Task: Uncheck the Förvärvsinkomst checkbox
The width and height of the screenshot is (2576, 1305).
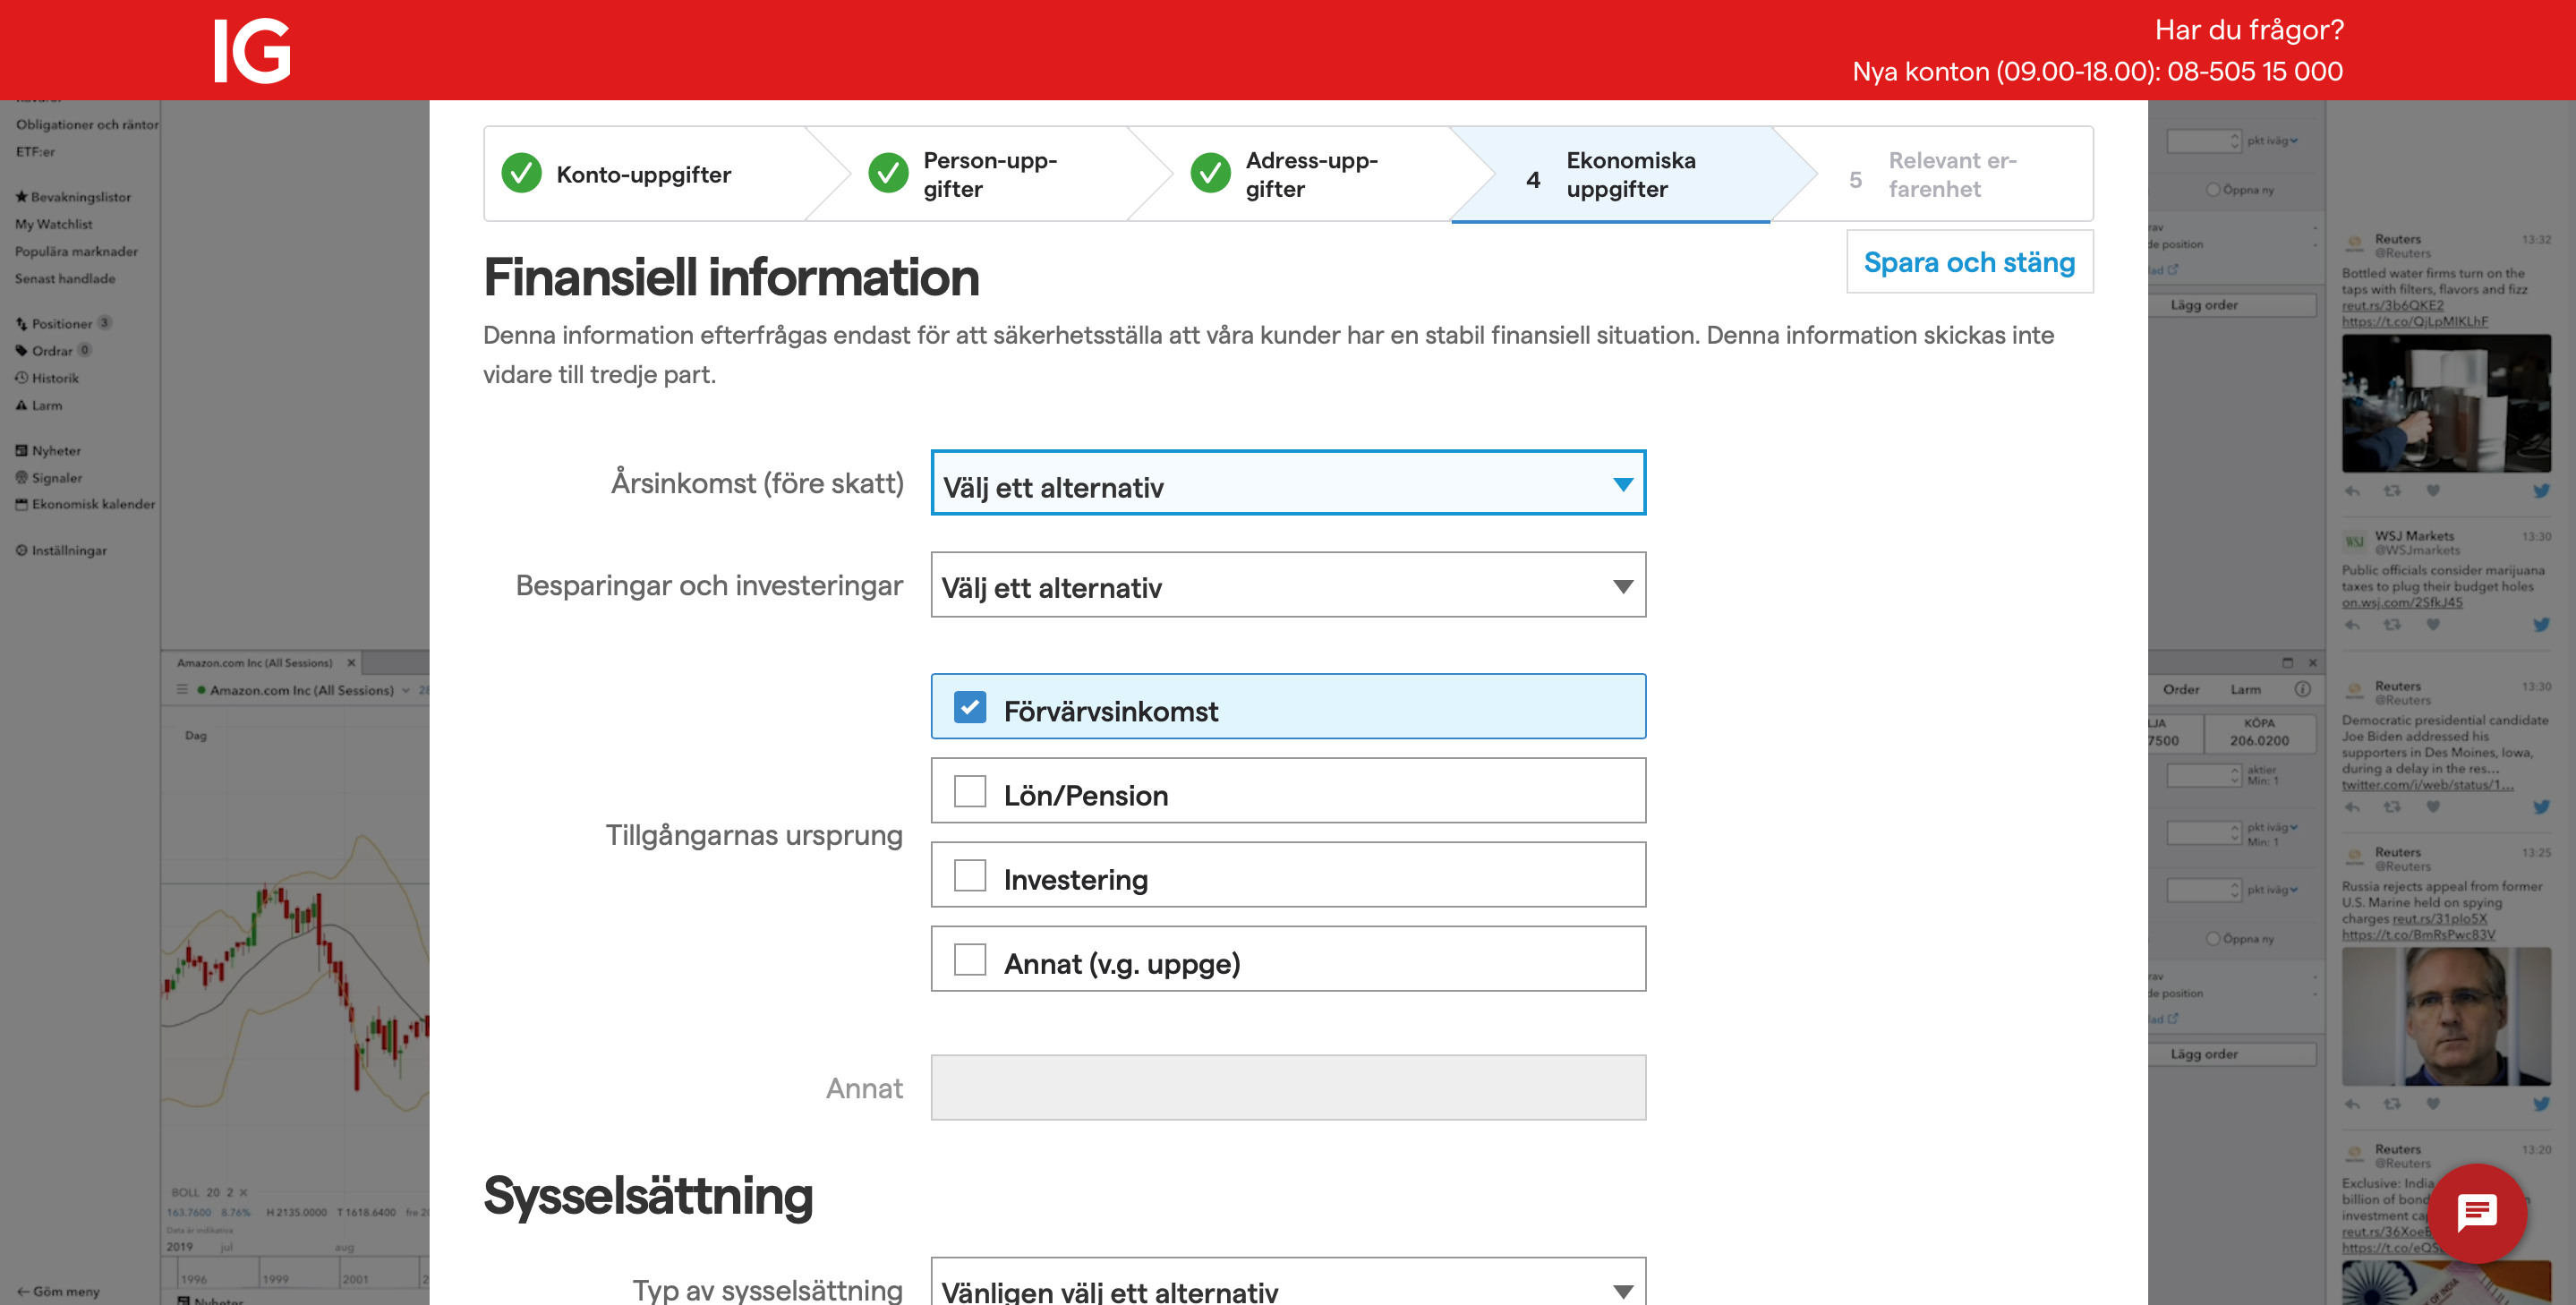Action: click(x=970, y=708)
